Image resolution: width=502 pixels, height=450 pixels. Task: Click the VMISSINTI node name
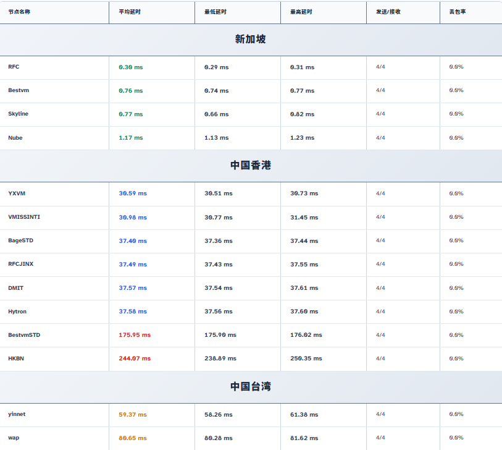pos(24,217)
